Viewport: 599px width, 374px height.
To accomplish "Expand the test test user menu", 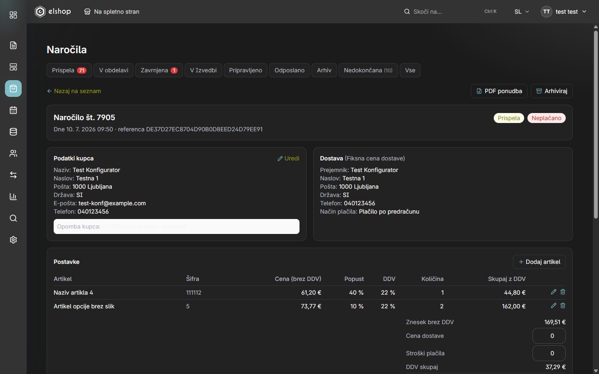I will [x=564, y=12].
